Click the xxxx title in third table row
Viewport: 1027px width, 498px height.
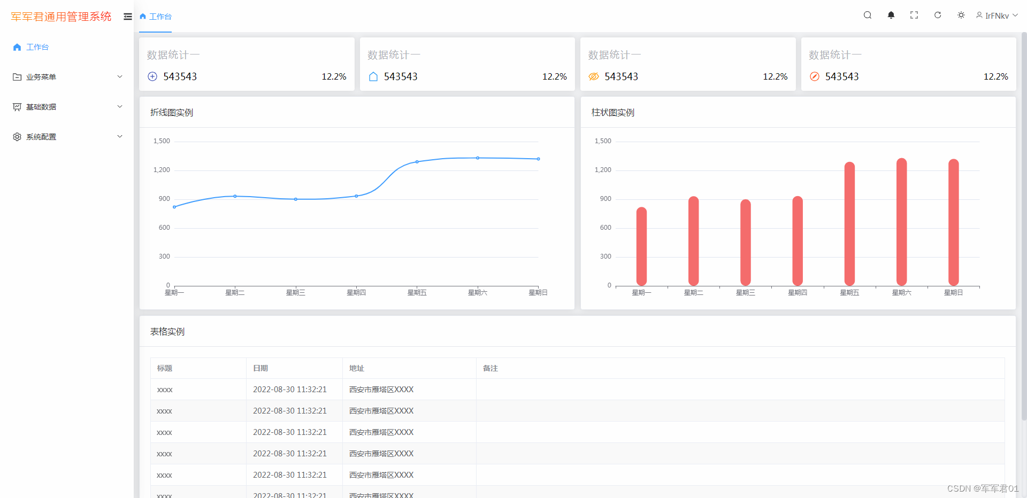(164, 432)
